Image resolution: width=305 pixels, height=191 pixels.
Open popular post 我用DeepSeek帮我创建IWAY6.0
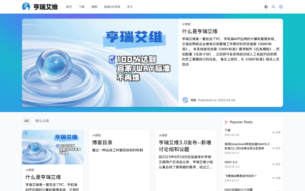tap(247, 146)
